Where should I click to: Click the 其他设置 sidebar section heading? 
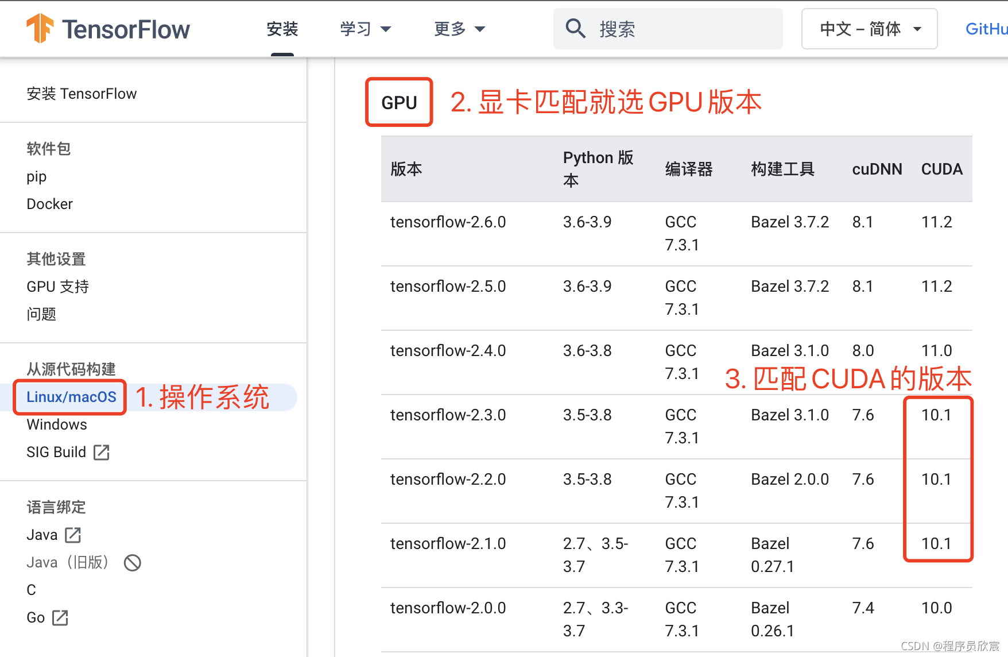click(56, 259)
